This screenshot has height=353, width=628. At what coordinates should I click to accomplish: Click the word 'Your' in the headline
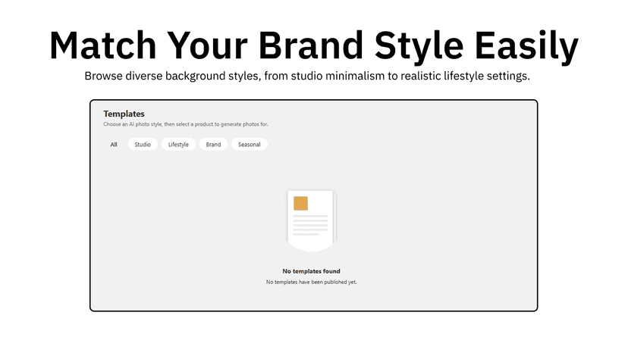[208, 45]
